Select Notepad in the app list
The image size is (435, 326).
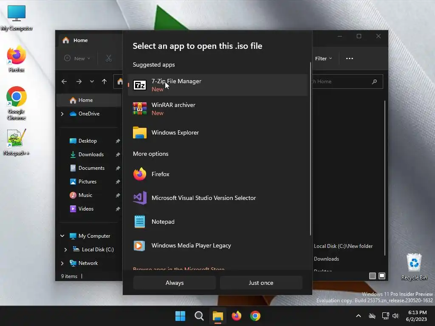[218, 222]
